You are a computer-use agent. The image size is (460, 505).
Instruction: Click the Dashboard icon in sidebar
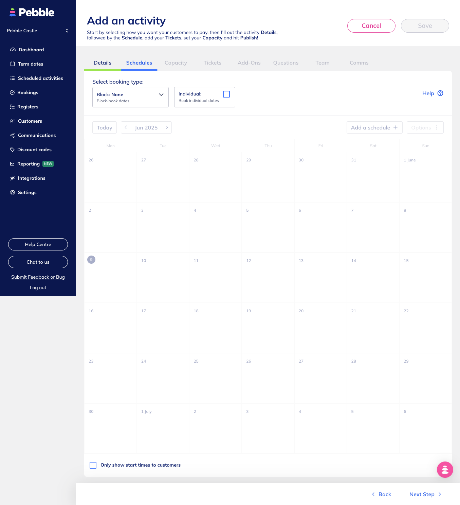(x=13, y=50)
